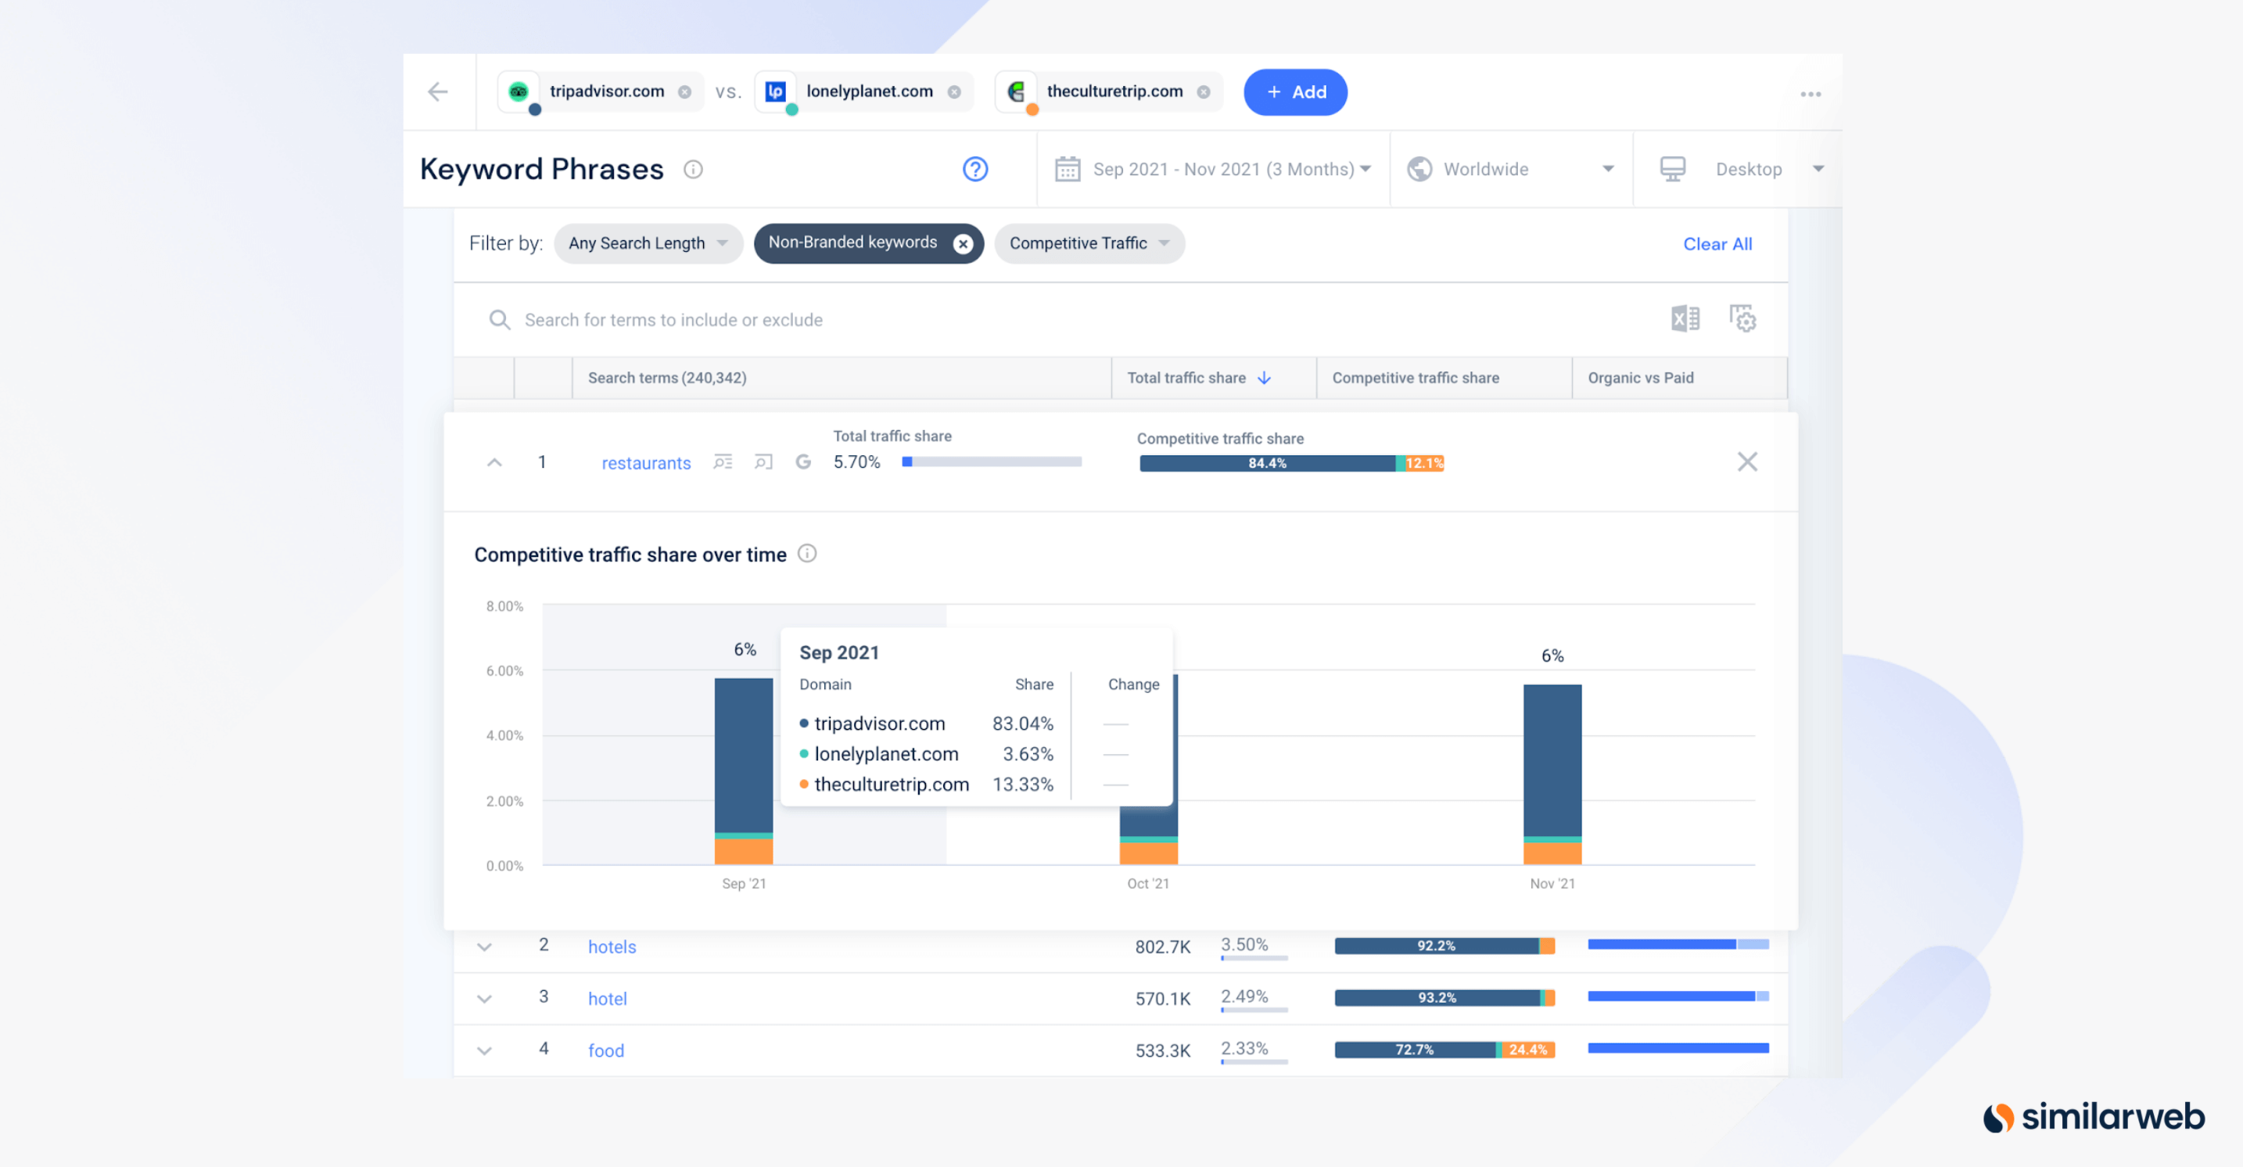
Task: Click the 92.2% hotels share bar
Action: 1437,946
